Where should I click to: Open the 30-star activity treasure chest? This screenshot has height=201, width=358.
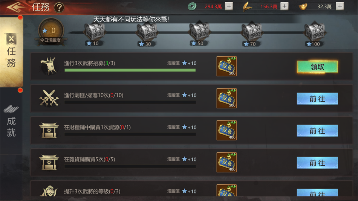pyautogui.click(x=147, y=32)
